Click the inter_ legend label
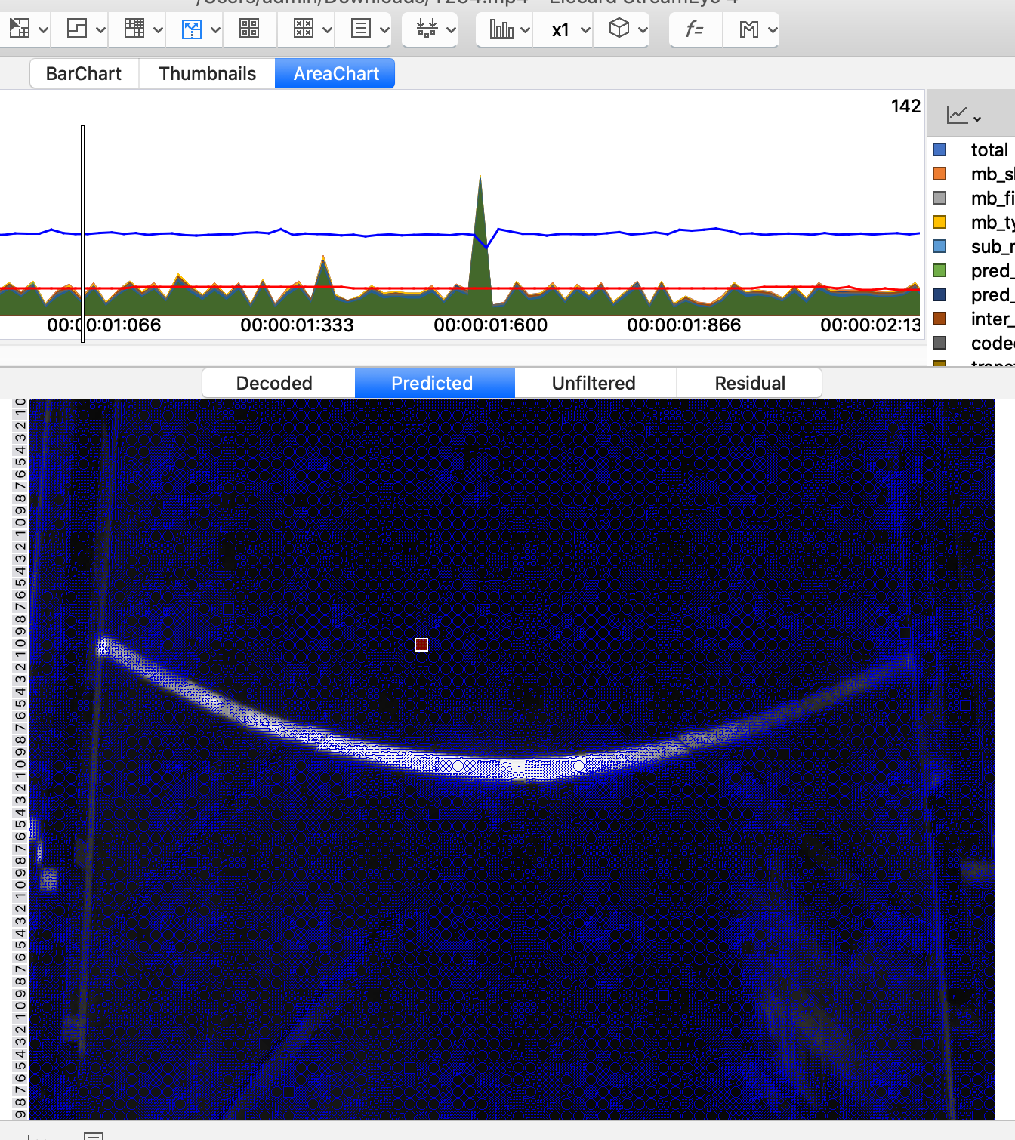 point(992,319)
